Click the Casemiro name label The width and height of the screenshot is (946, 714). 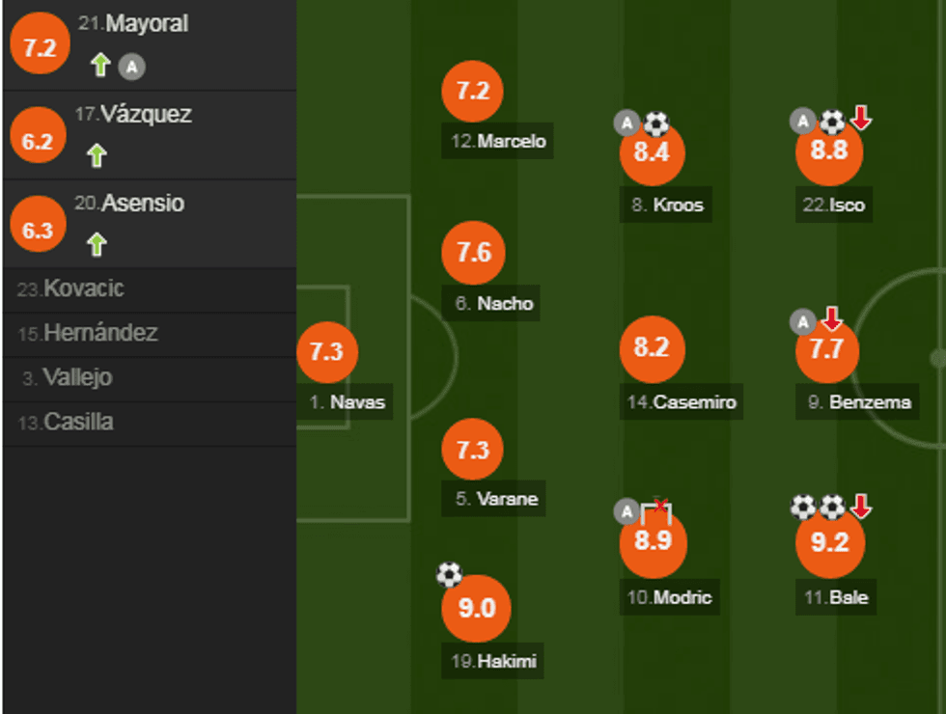(x=682, y=402)
